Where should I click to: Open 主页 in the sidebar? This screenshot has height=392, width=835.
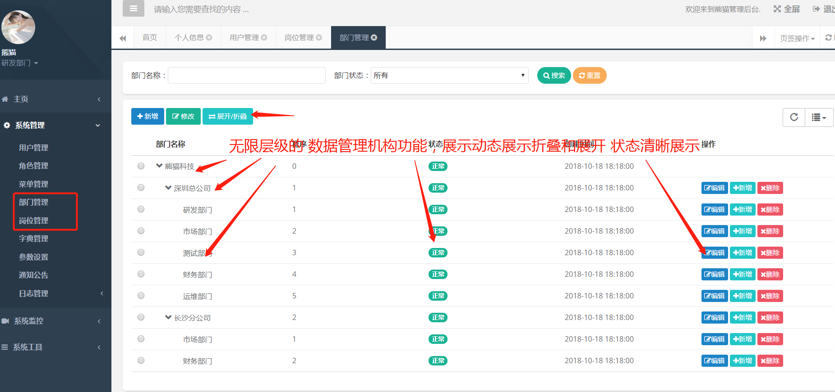pyautogui.click(x=55, y=99)
